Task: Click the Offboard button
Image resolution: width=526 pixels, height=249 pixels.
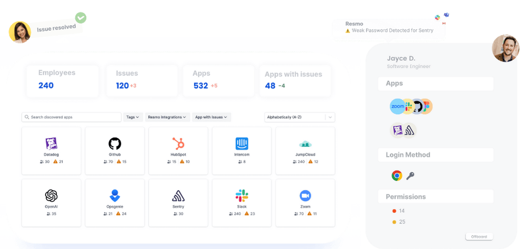Action: pyautogui.click(x=479, y=236)
